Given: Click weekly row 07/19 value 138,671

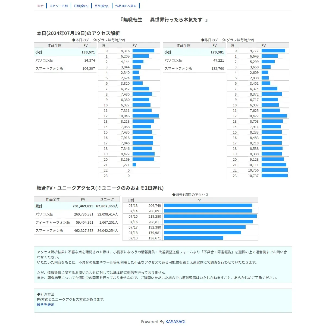Looking at the screenshot, I should click(x=155, y=238).
